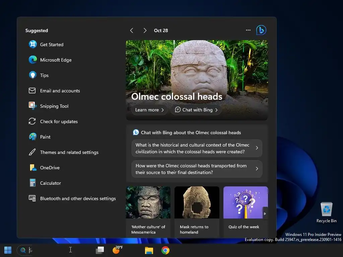The width and height of the screenshot is (343, 257).
Task: Open the Tips lightbulb icon
Action: tap(32, 75)
